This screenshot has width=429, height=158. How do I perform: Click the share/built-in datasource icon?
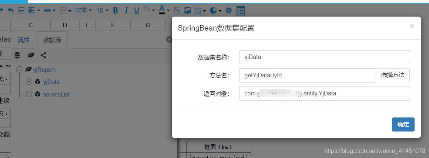[x=43, y=55]
